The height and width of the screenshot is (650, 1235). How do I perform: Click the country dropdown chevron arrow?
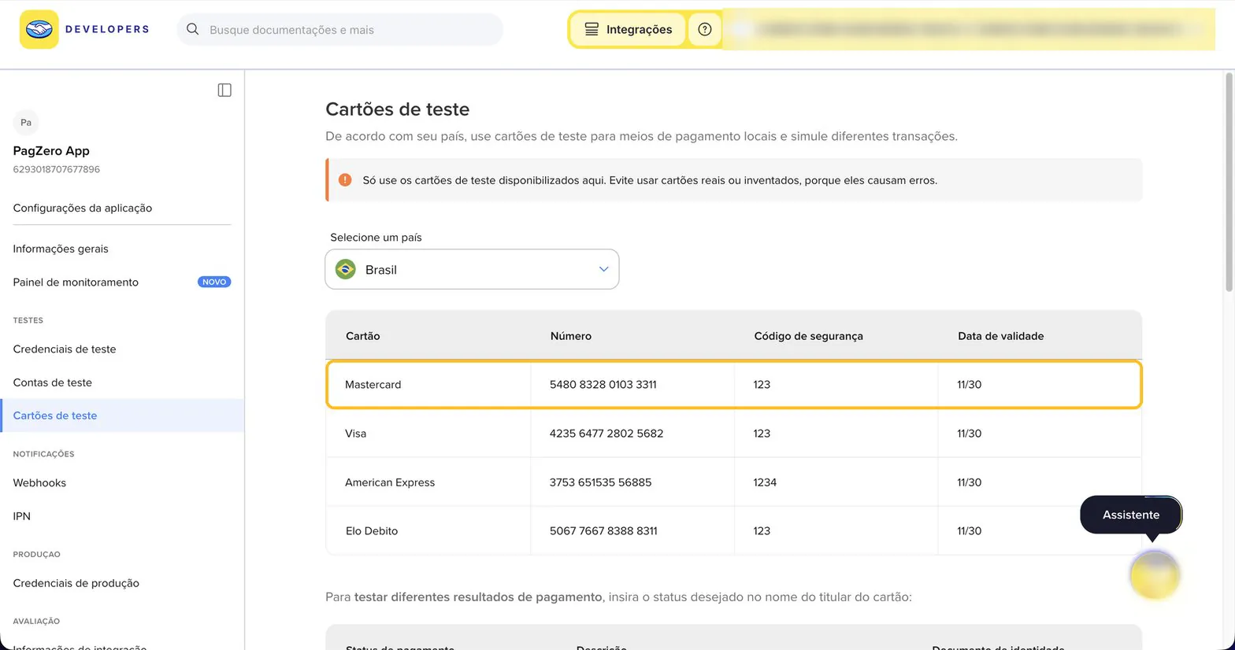(604, 269)
